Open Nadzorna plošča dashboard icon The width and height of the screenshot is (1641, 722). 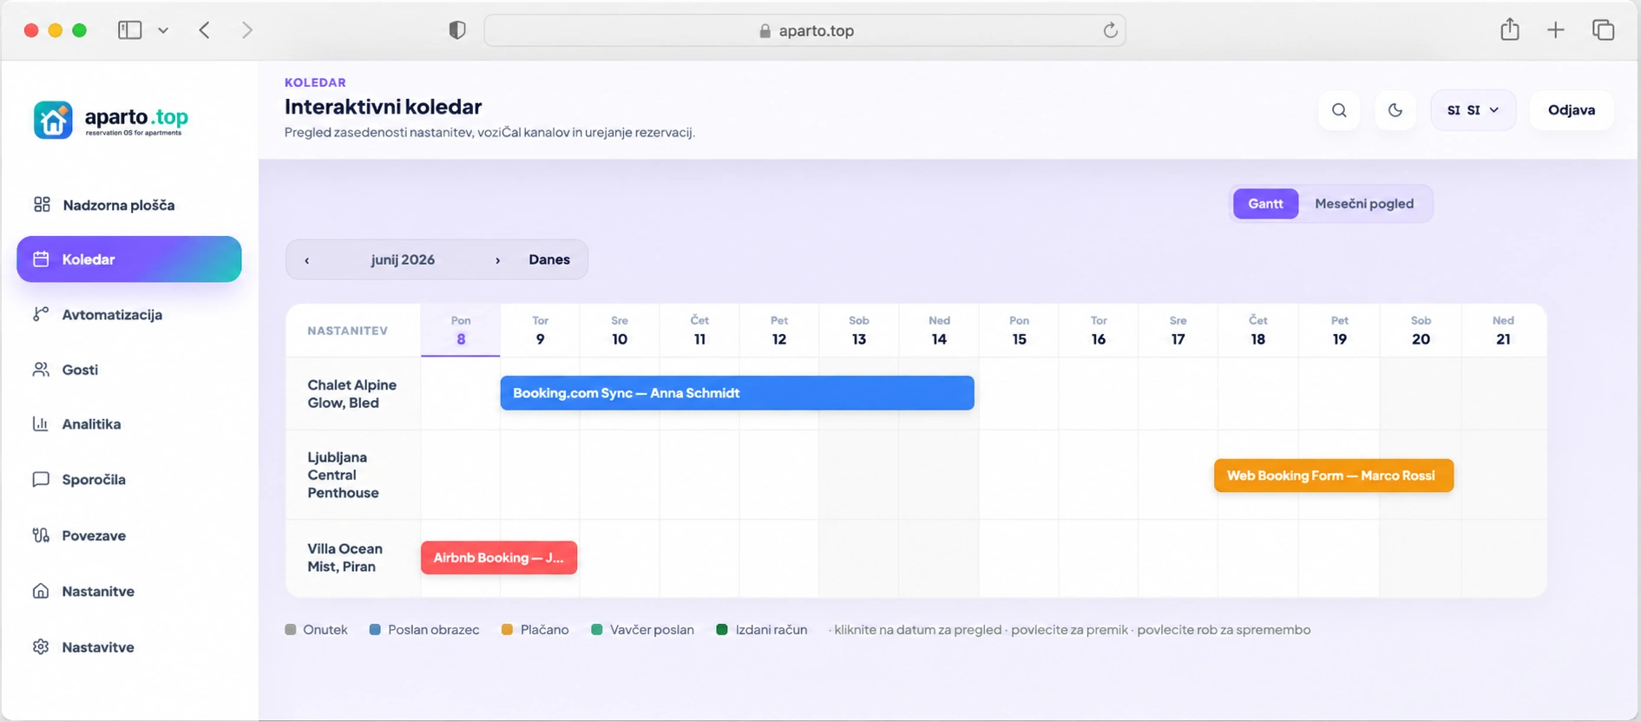click(x=42, y=205)
